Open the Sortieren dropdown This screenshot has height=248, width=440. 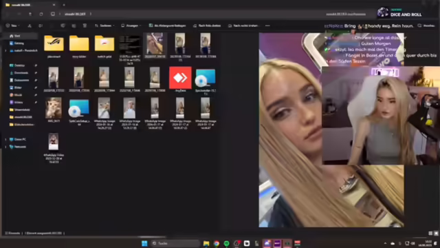pos(104,25)
